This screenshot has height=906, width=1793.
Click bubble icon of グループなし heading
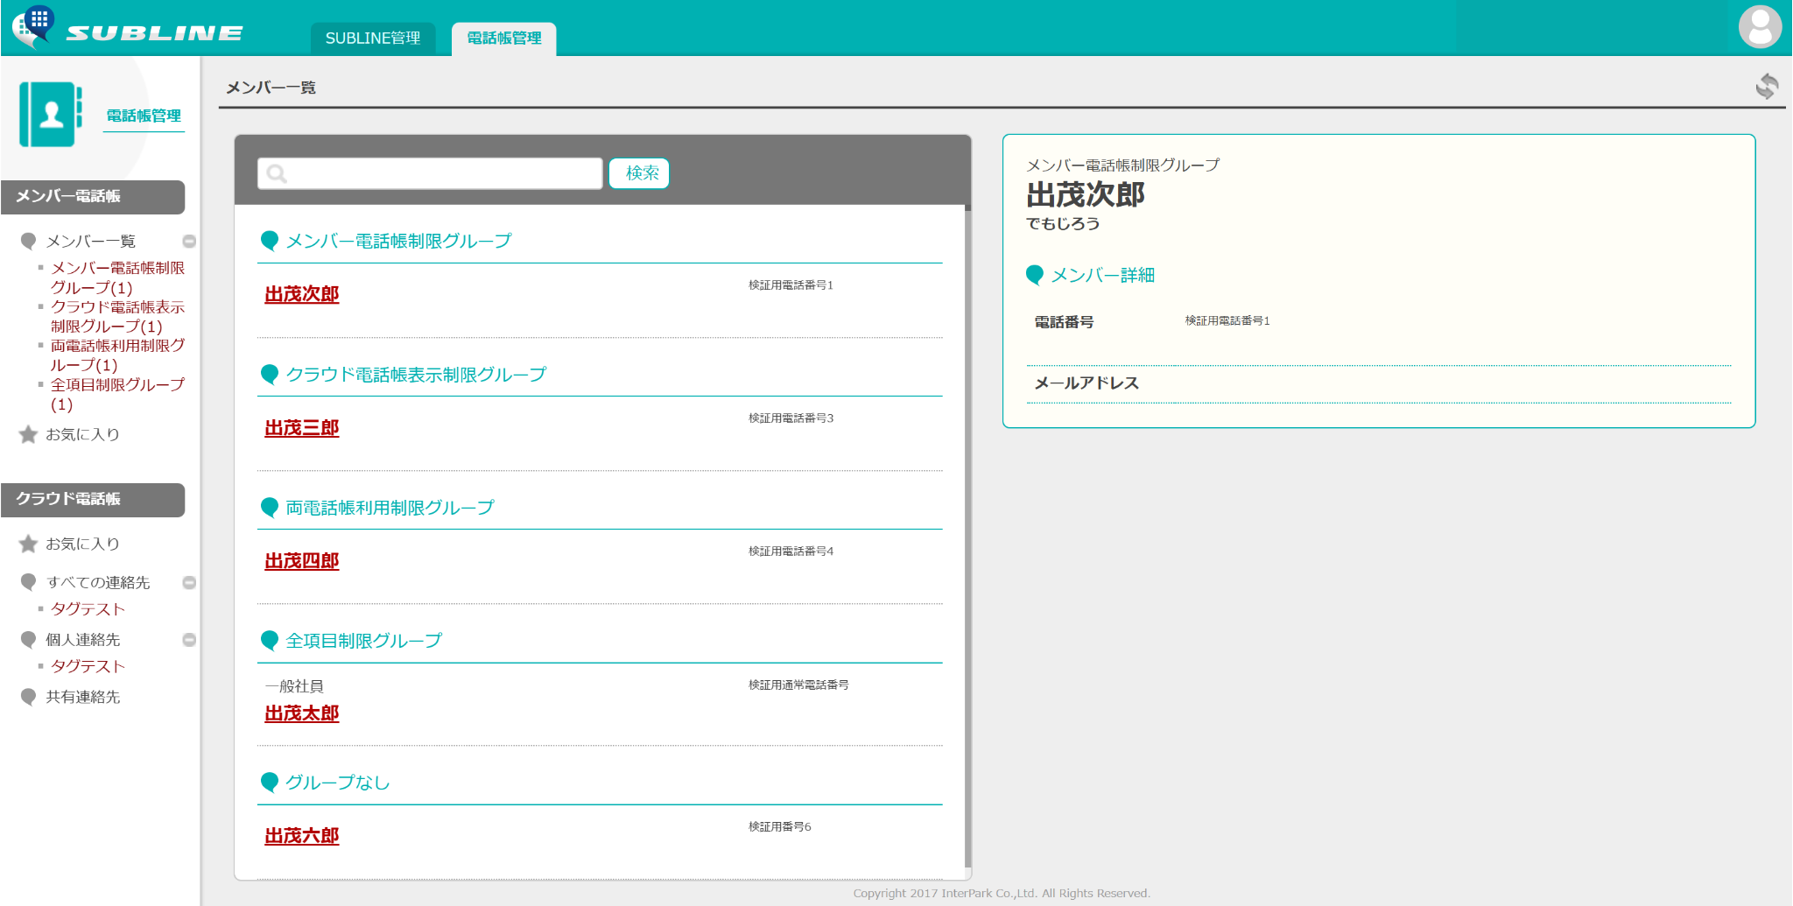point(270,783)
